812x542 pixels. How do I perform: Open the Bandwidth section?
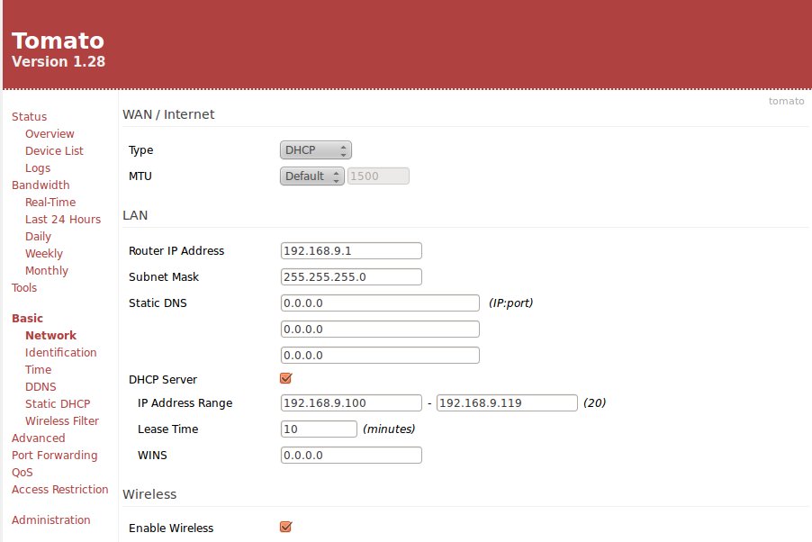click(41, 185)
